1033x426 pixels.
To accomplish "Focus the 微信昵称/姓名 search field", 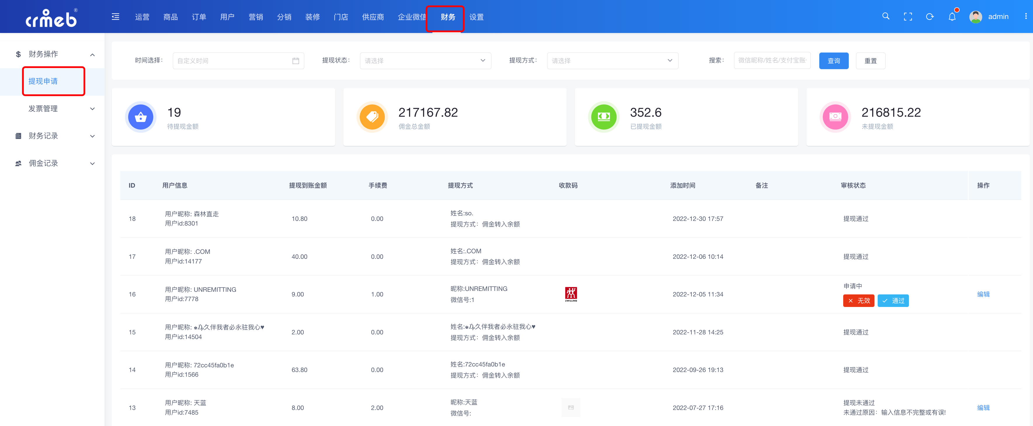I will click(772, 60).
